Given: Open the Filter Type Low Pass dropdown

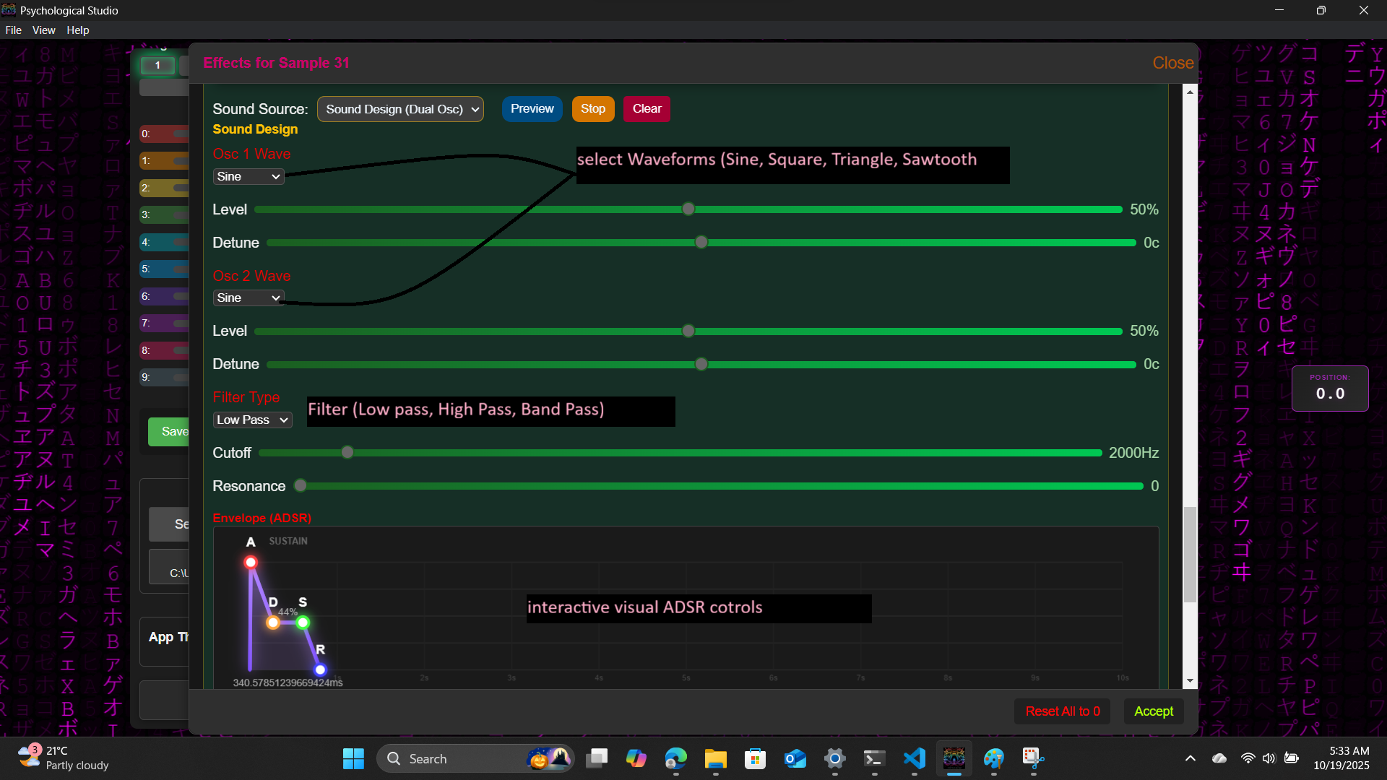Looking at the screenshot, I should (252, 420).
